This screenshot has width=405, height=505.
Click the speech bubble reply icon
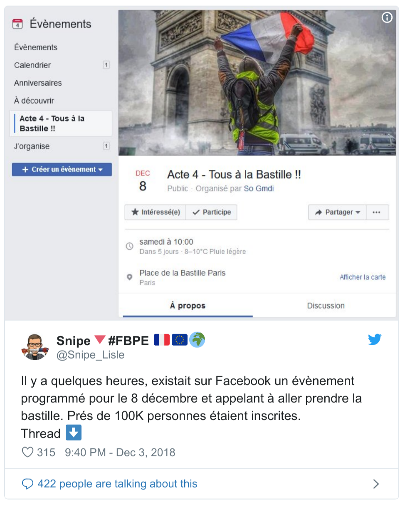tap(27, 484)
